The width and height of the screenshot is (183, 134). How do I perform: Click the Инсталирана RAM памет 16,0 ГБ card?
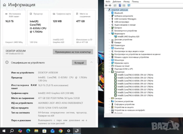tap(14, 27)
